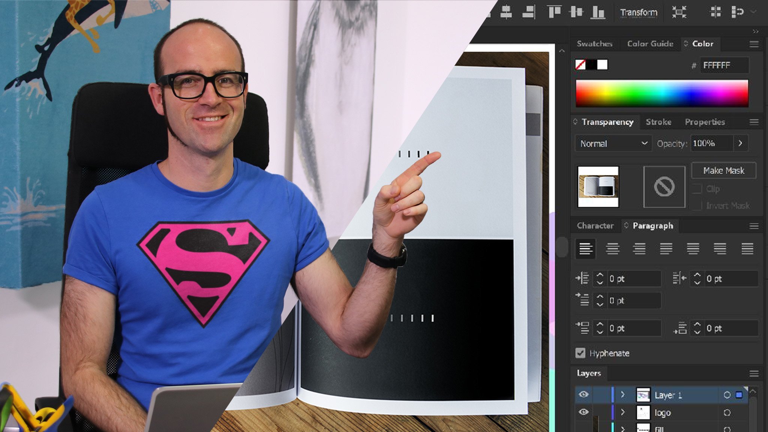The width and height of the screenshot is (768, 432).
Task: Click the Make Mask button
Action: (x=723, y=170)
